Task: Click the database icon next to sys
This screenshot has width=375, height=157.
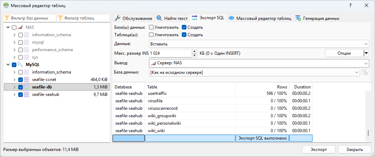Action: point(26,57)
